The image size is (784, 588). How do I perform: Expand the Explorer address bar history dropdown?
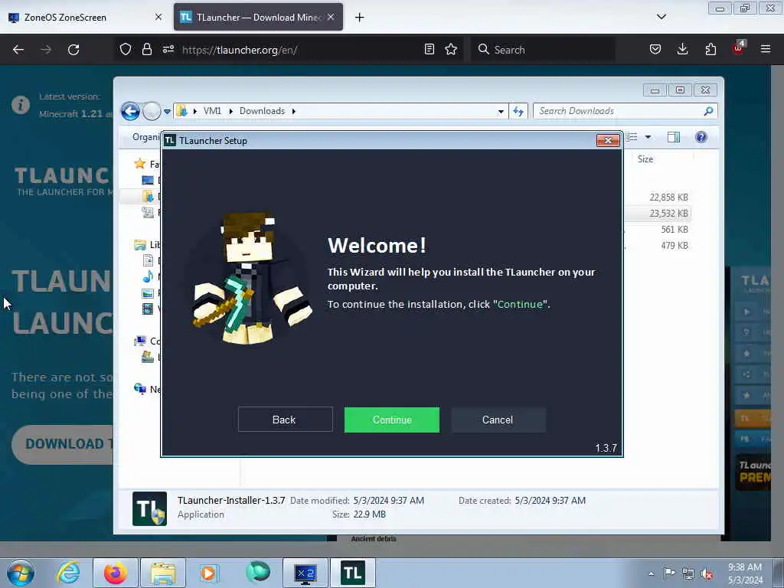(501, 112)
